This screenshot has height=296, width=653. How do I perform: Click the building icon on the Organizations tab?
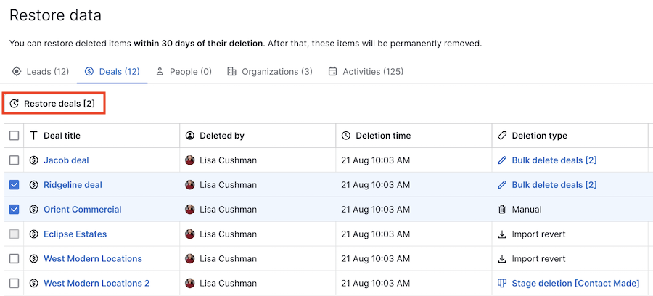pos(231,72)
